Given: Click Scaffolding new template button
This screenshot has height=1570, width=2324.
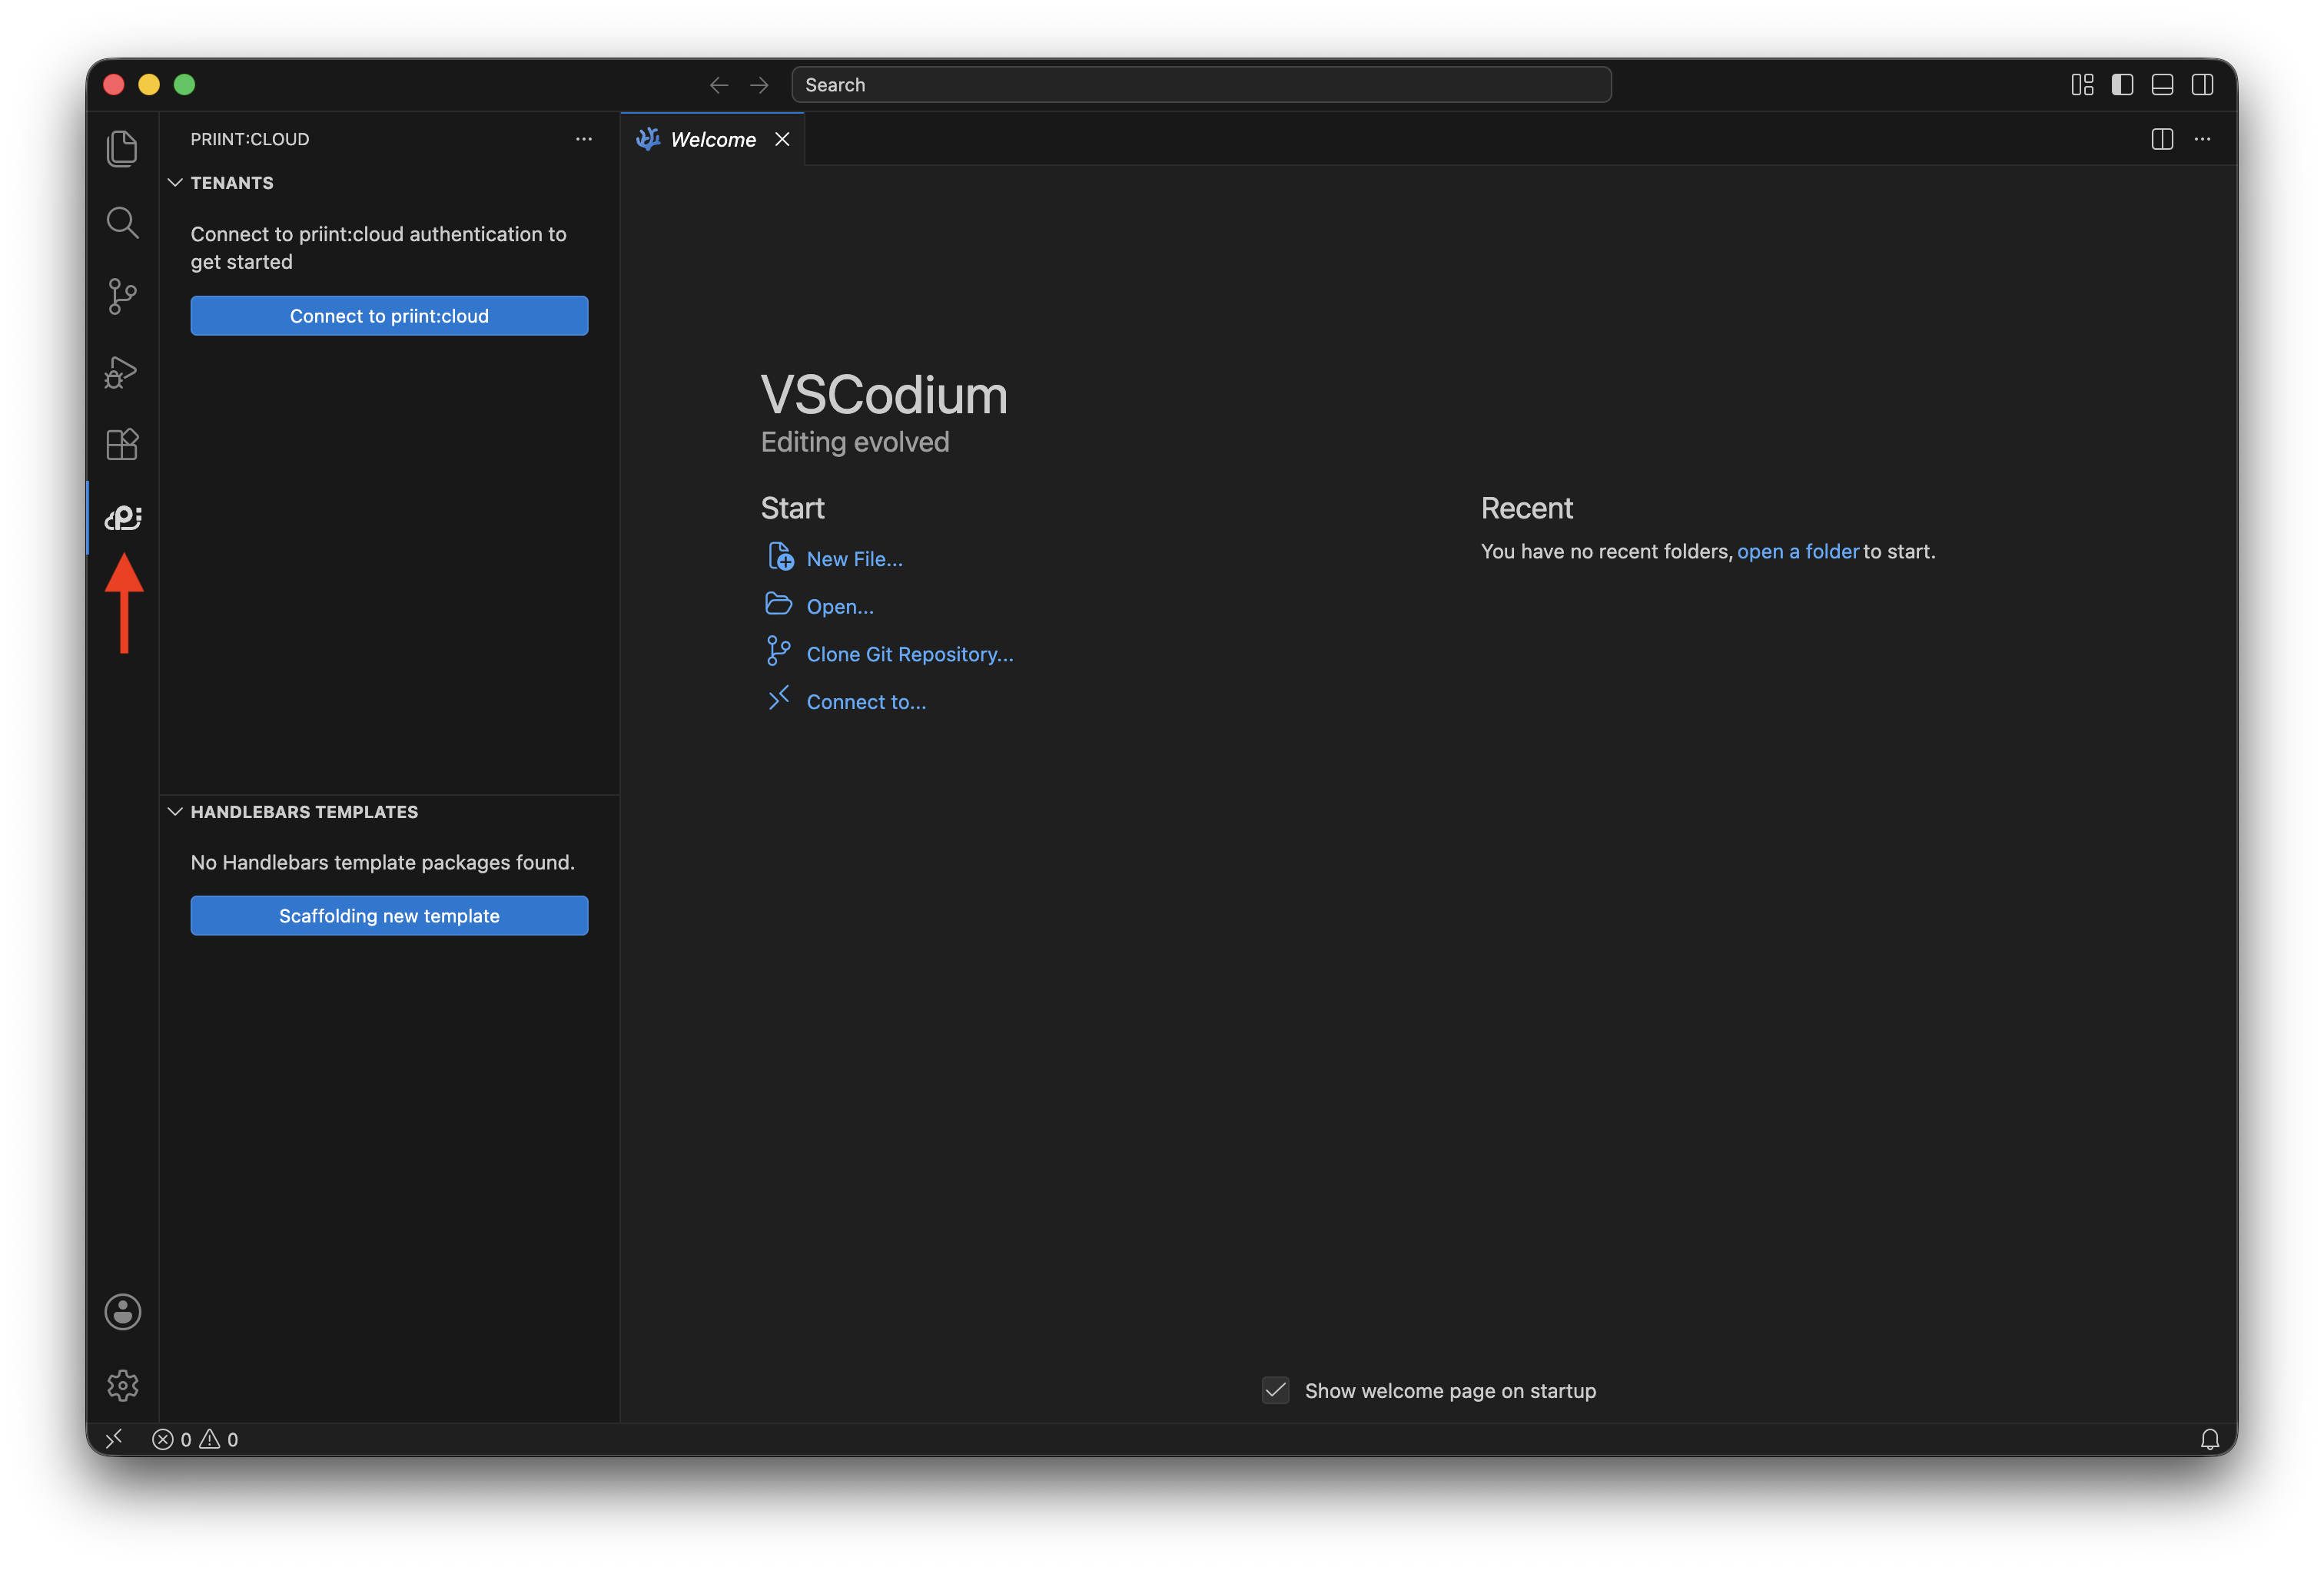Looking at the screenshot, I should point(389,916).
